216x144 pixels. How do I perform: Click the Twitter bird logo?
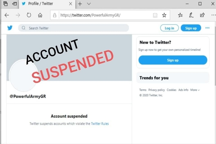[x=10, y=28]
